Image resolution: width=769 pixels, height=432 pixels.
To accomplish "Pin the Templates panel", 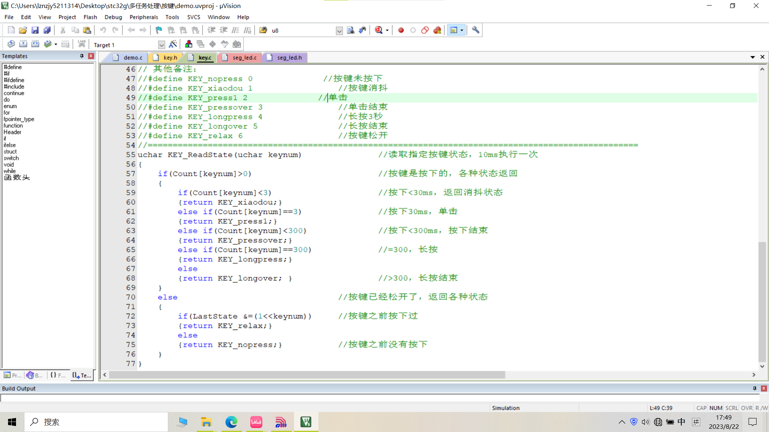I will [x=82, y=56].
